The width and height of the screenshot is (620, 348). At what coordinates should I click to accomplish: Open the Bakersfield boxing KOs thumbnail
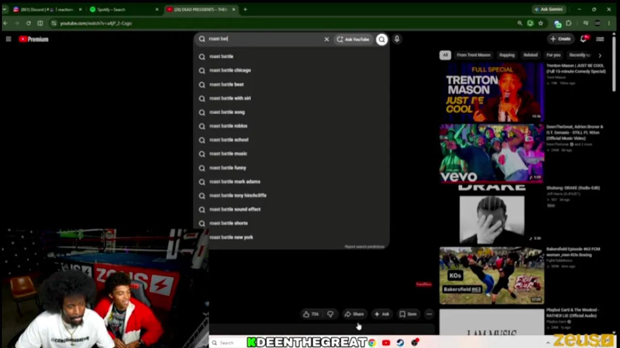pyautogui.click(x=492, y=275)
